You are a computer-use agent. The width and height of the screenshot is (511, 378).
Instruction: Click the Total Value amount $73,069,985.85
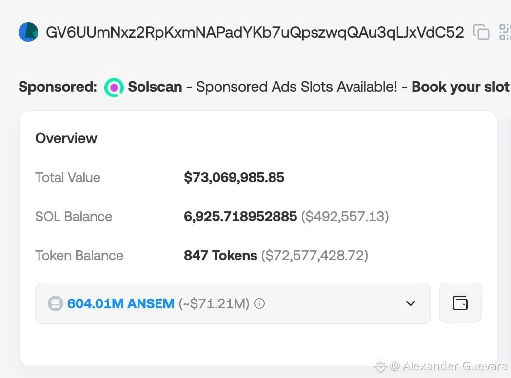[x=234, y=178]
